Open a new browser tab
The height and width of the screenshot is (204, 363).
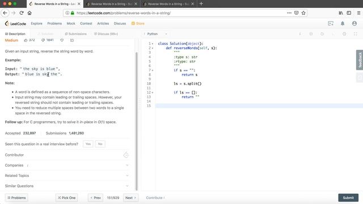pyautogui.click(x=201, y=4)
